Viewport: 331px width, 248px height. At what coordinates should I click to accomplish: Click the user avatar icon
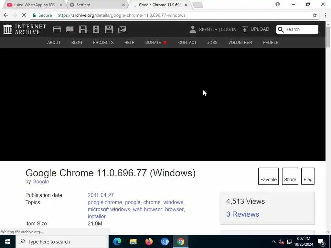click(193, 29)
